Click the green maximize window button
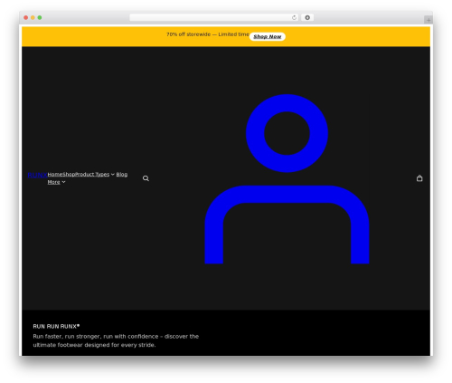This screenshot has width=452, height=383. 40,17
